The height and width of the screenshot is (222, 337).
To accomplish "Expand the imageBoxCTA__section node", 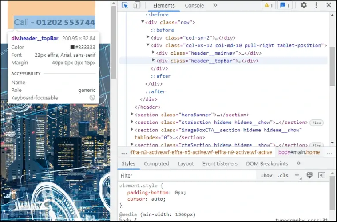I will (x=132, y=129).
